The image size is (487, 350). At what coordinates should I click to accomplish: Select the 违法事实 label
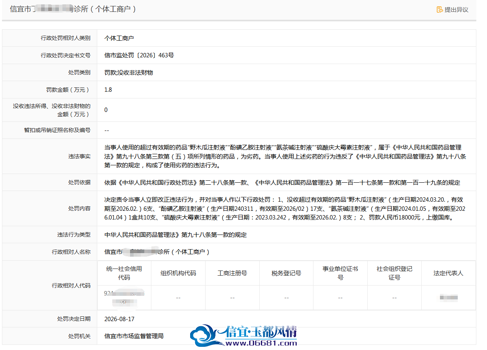coord(79,156)
